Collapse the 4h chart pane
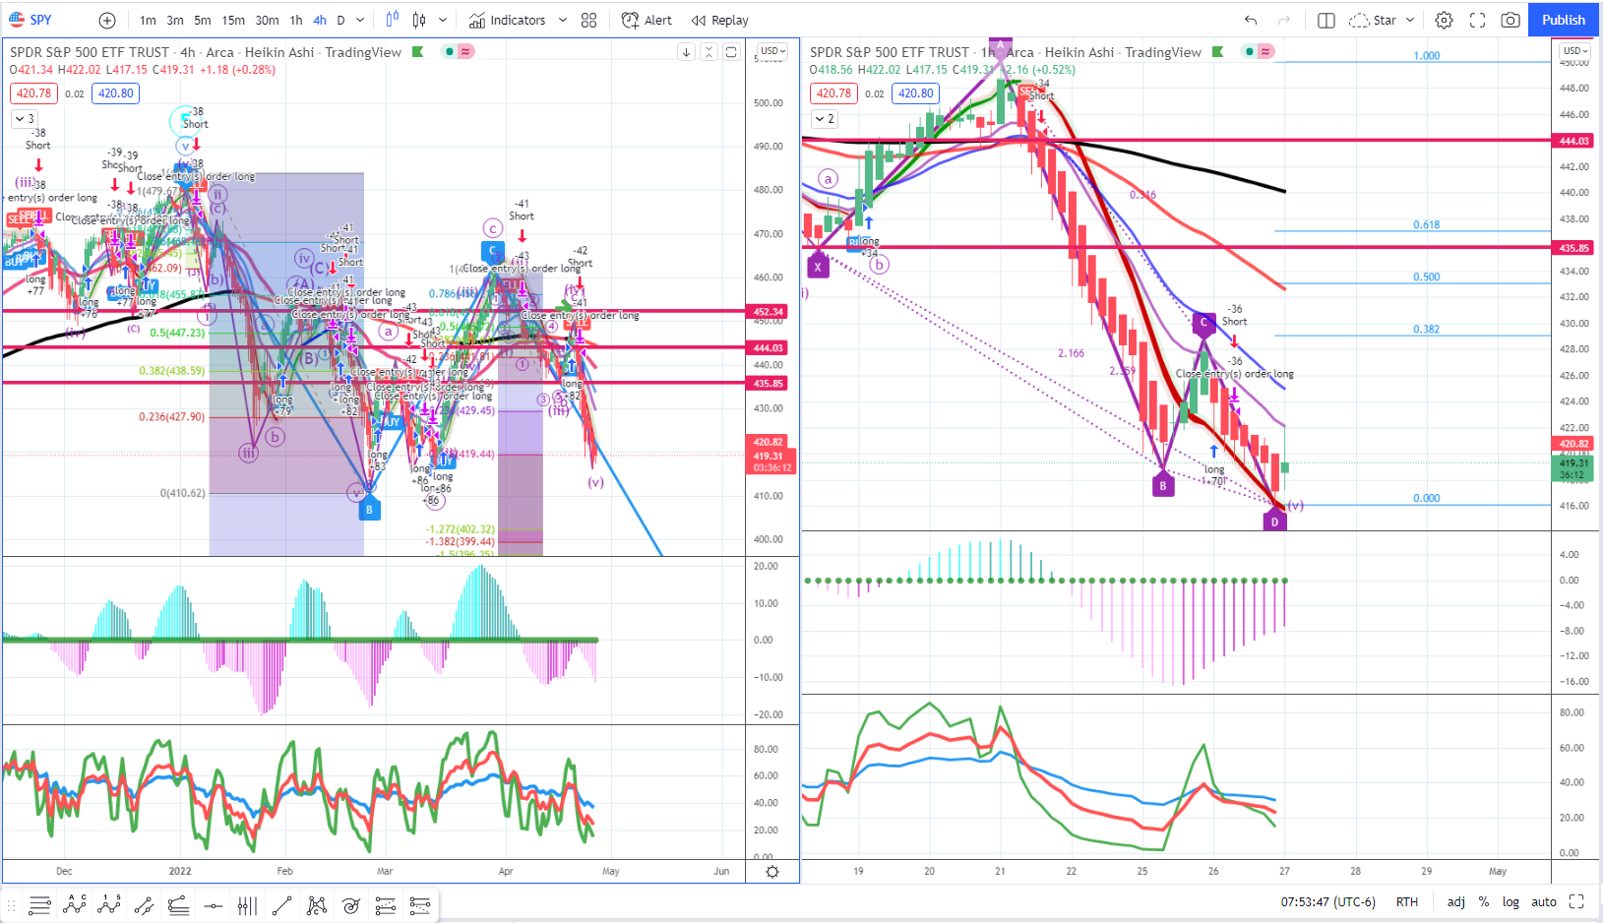Screen dimensions: 1603x923 coord(709,52)
